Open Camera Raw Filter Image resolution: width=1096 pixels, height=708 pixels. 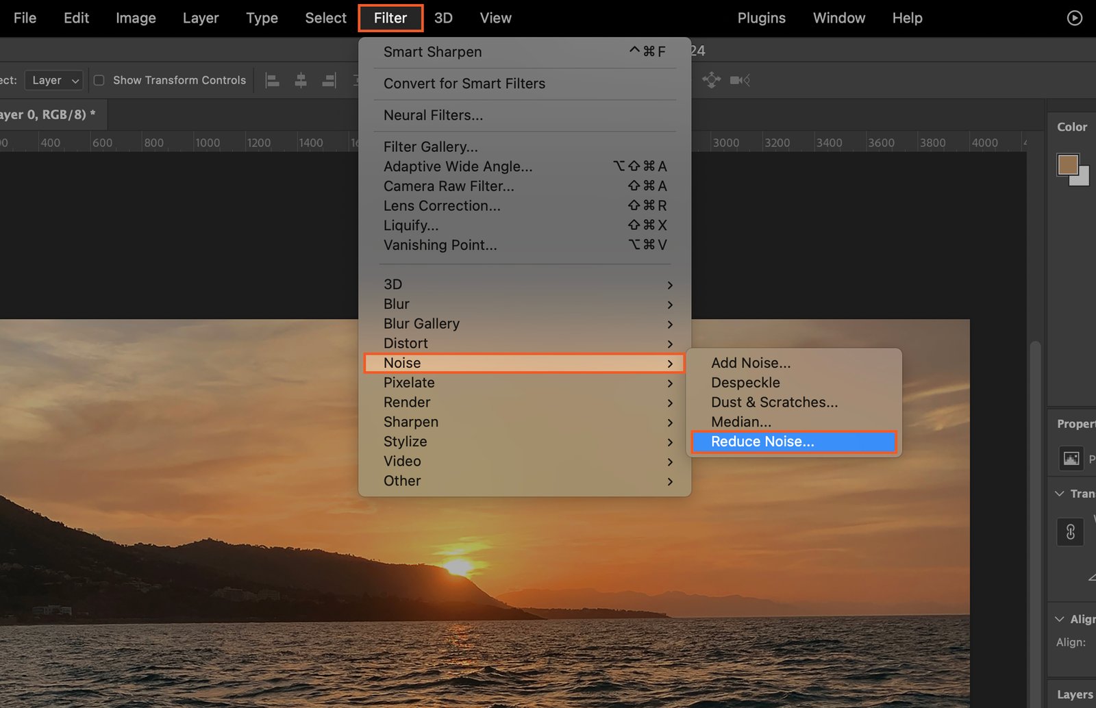[449, 186]
